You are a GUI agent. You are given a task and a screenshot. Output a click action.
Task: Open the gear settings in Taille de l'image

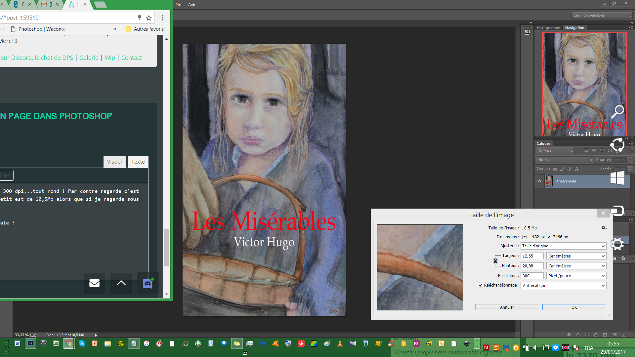[603, 228]
